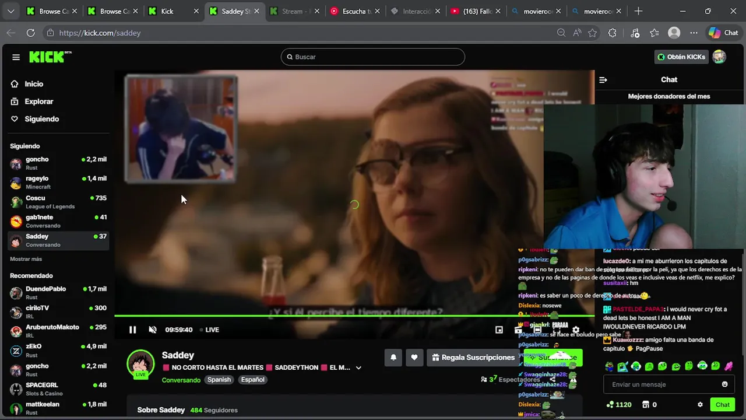Image resolution: width=746 pixels, height=420 pixels.
Task: Seek on the green video progress bar
Action: click(354, 316)
